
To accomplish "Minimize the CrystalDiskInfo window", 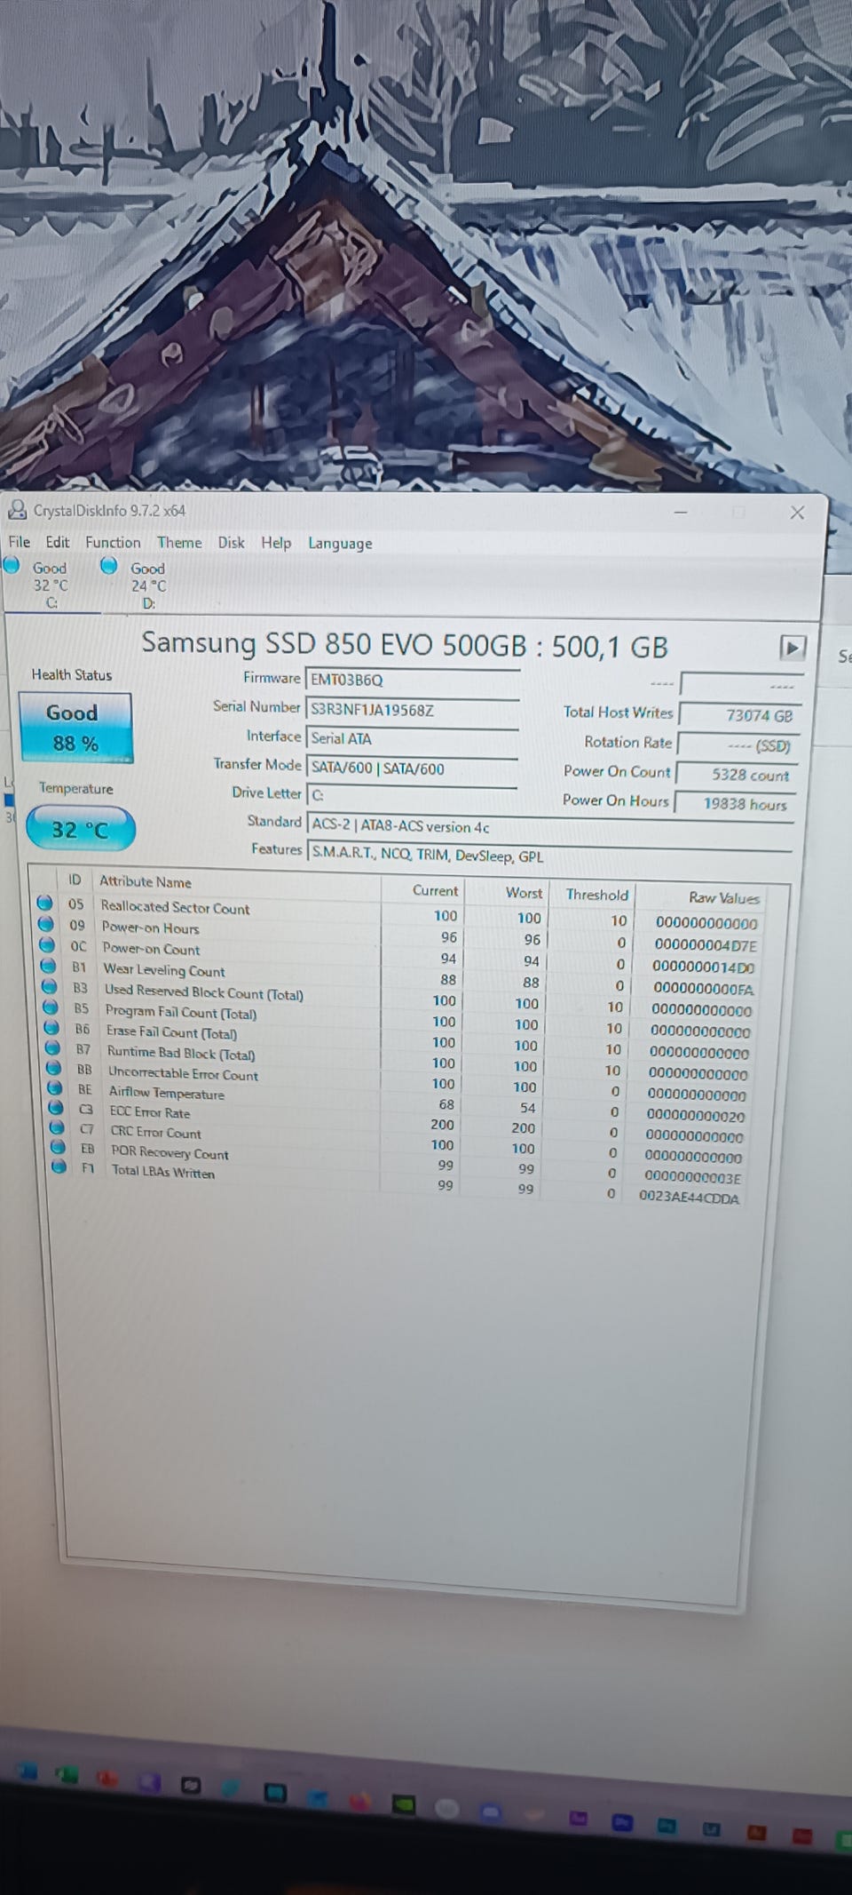I will coord(682,513).
